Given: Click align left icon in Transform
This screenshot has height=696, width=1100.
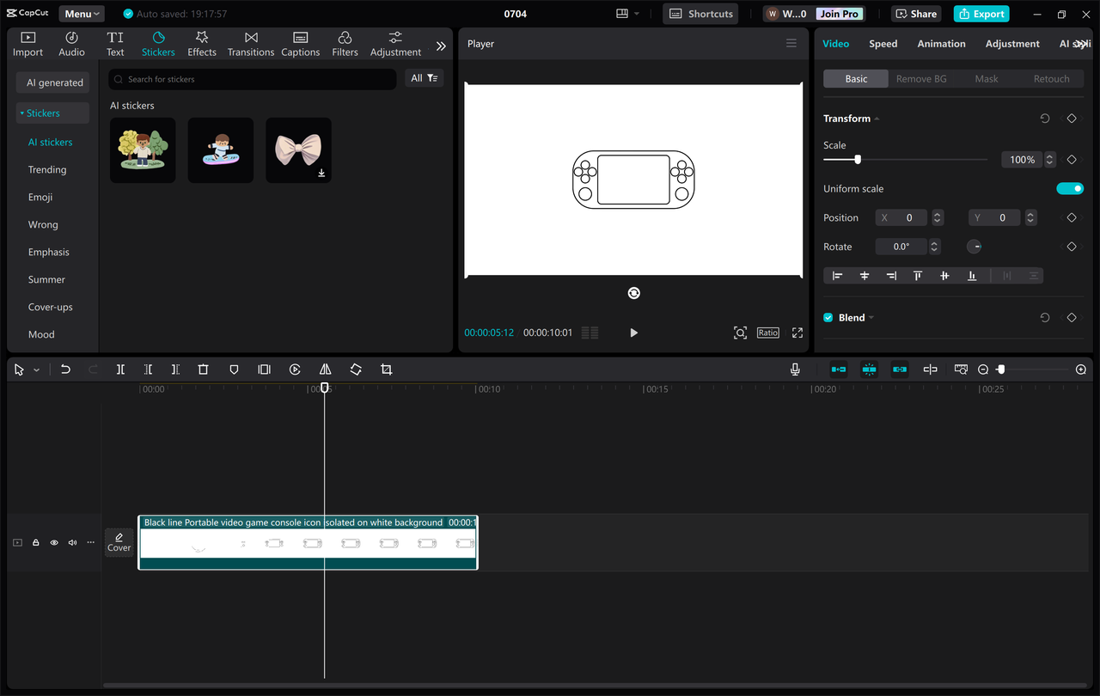Looking at the screenshot, I should 838,276.
